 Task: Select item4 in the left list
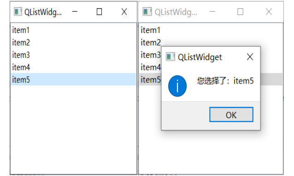74,67
